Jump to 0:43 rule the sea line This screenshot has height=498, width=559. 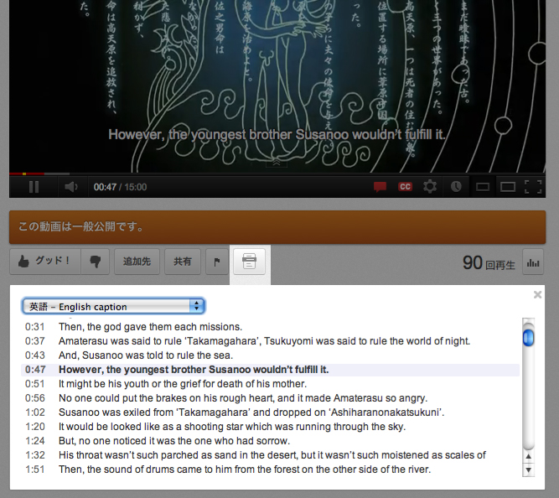(x=270, y=355)
